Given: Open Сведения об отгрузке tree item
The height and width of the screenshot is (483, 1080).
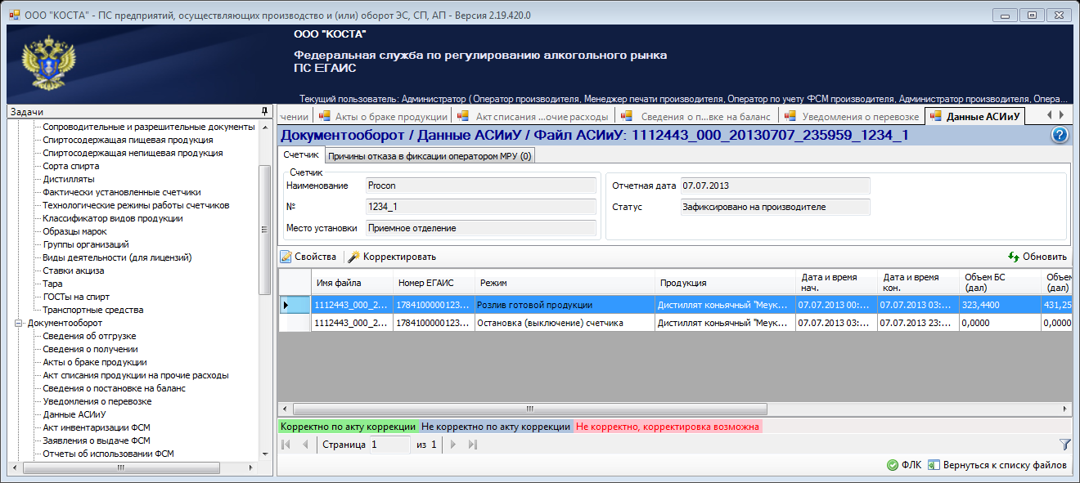Looking at the screenshot, I should [x=89, y=336].
